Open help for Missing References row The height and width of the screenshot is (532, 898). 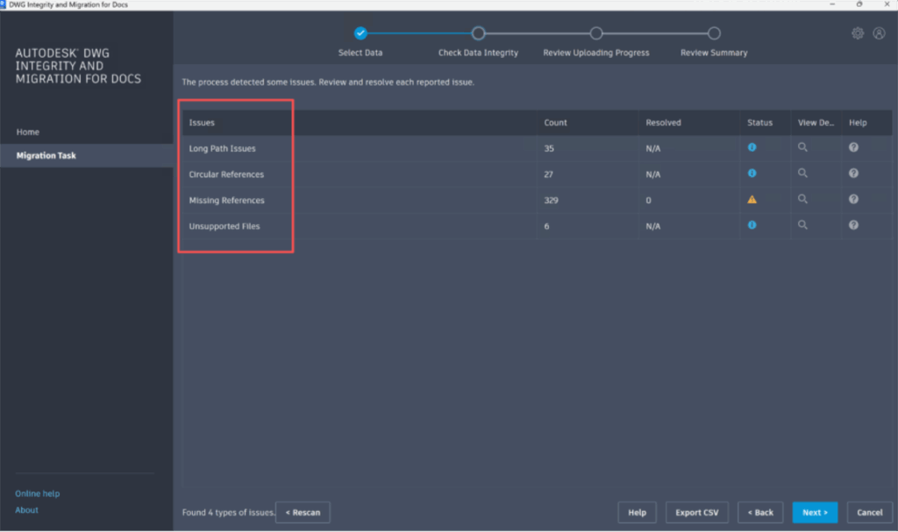pos(853,199)
